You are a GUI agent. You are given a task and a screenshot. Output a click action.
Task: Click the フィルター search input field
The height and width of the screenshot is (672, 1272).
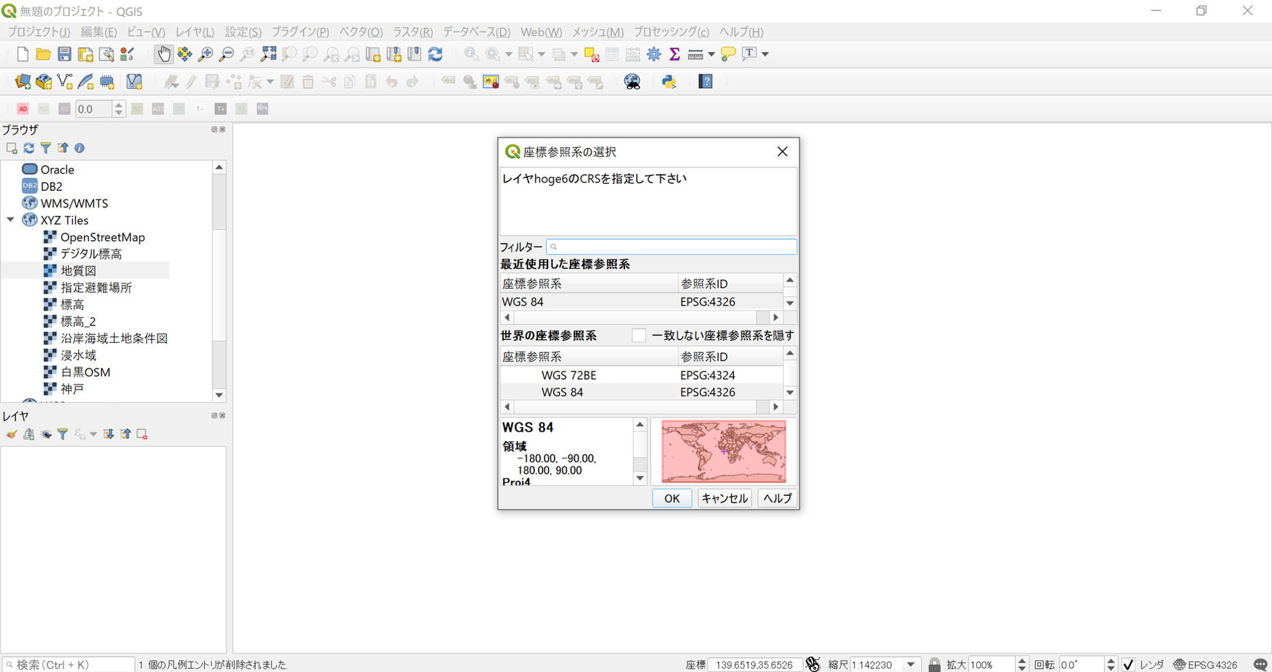tap(672, 247)
